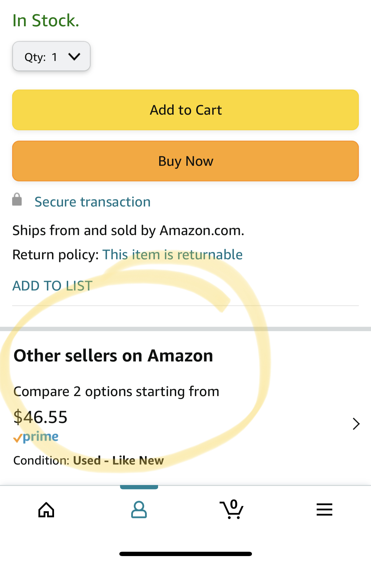Screen dimensions: 371x563
Task: Open the profile account tab icon
Action: (x=139, y=510)
